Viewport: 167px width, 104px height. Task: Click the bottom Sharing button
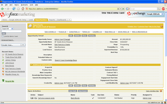[92, 86]
